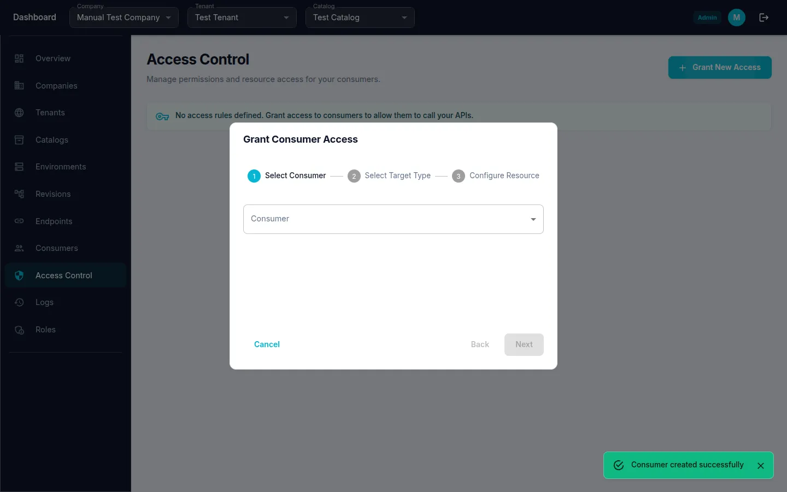Switch to the Environments section

coord(60,167)
